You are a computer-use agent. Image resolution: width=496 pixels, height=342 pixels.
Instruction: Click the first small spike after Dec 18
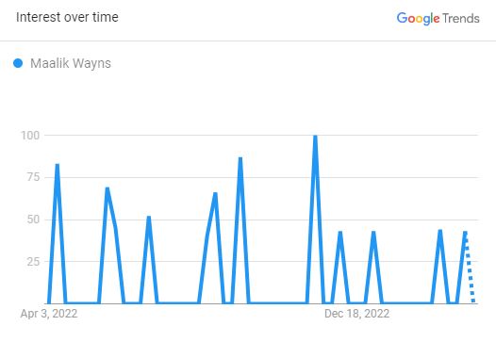[x=373, y=233]
